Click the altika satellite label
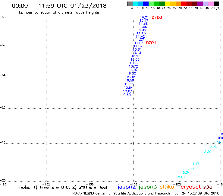Image resolution: width=223 pixels, height=196 pixels. point(167,187)
